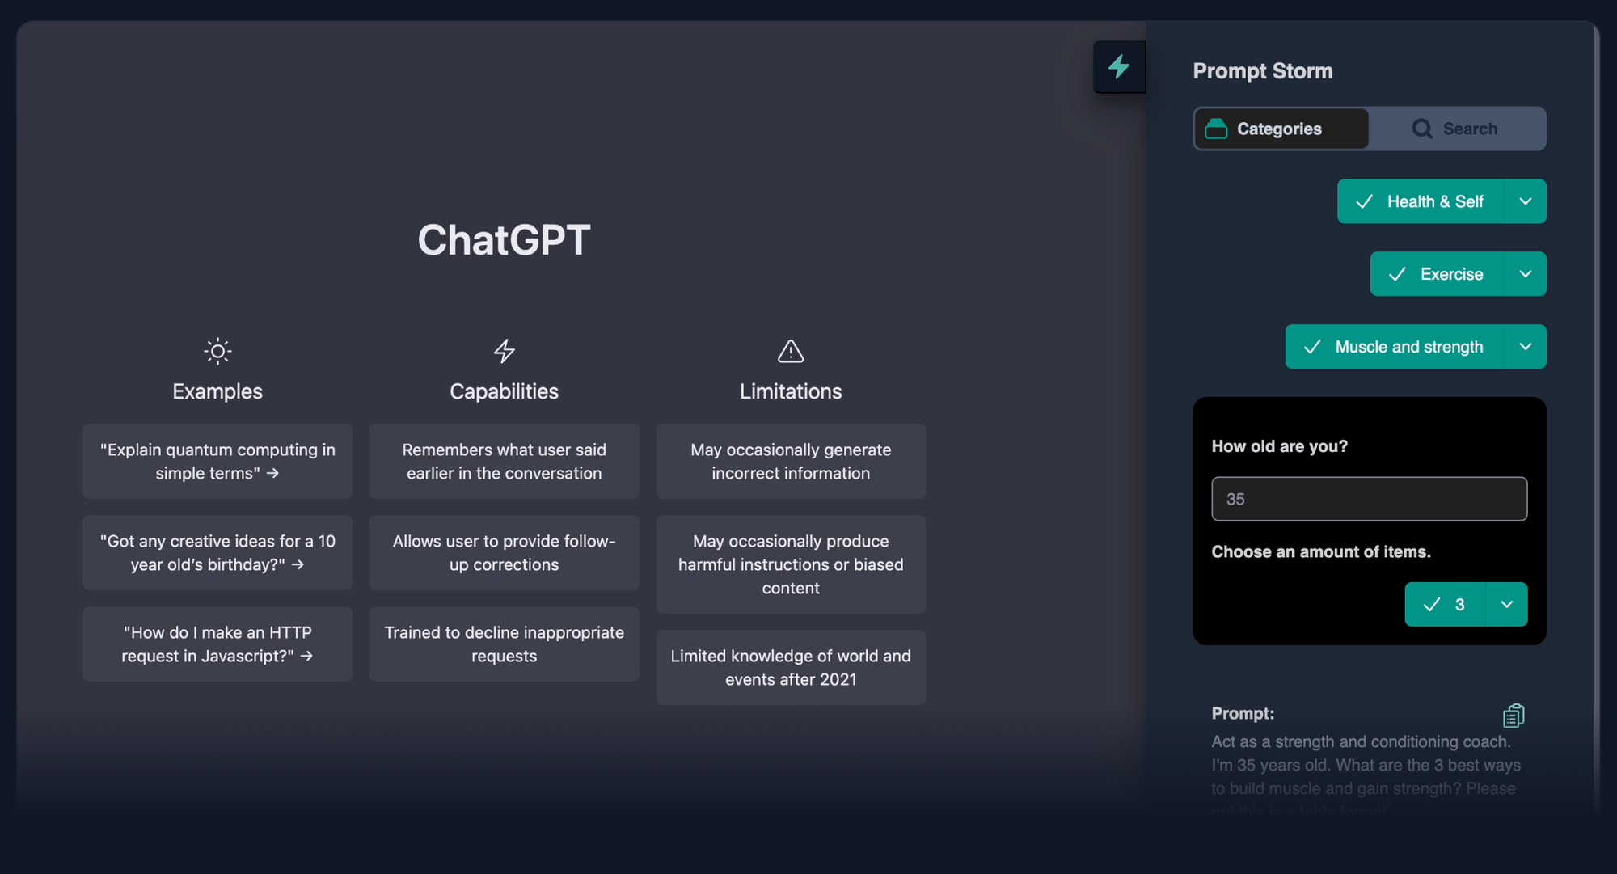Click the Prompt Storm lightning bolt icon
The image size is (1617, 874).
(1119, 67)
